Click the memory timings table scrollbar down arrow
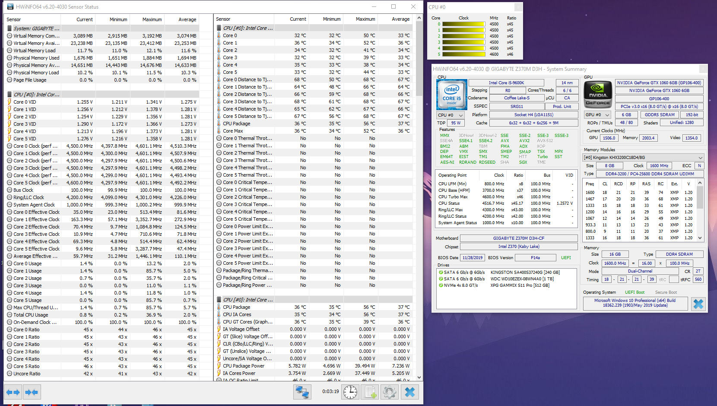This screenshot has height=406, width=717. click(700, 238)
